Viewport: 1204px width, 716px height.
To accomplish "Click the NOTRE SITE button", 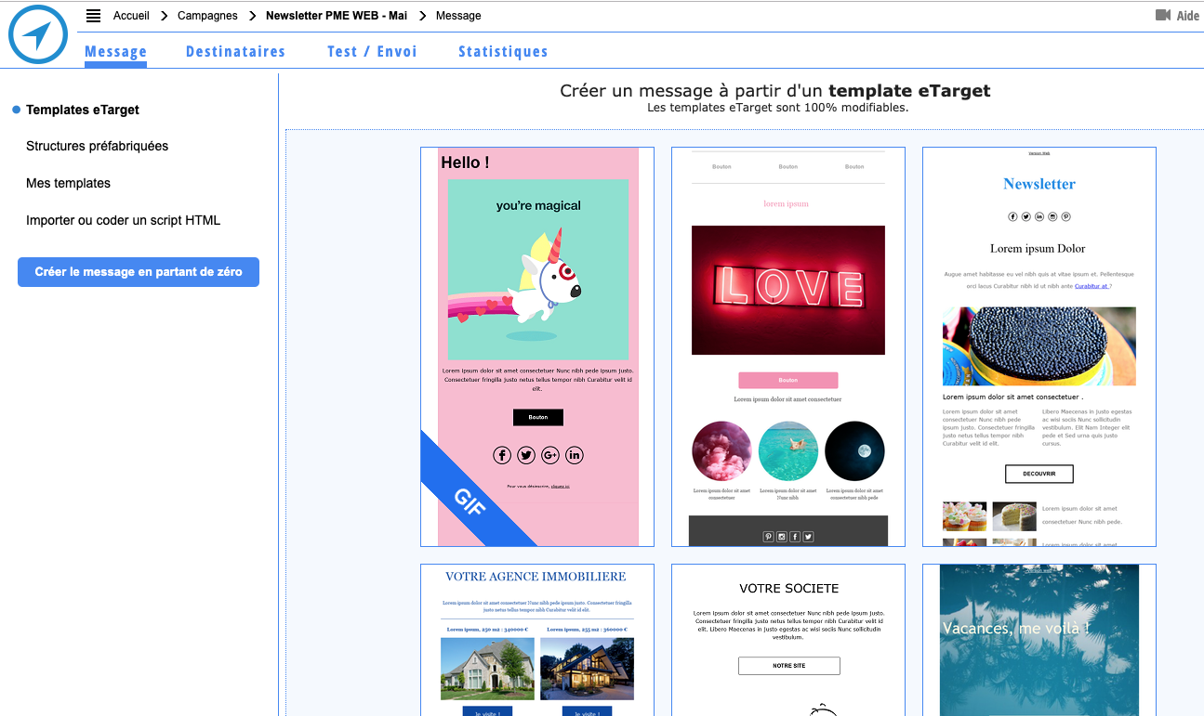I will point(788,666).
